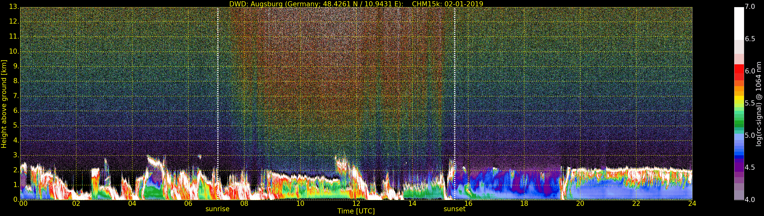The height and width of the screenshot is (216, 764).
Task: Click the height axis tick "13."
Action: (14, 7)
